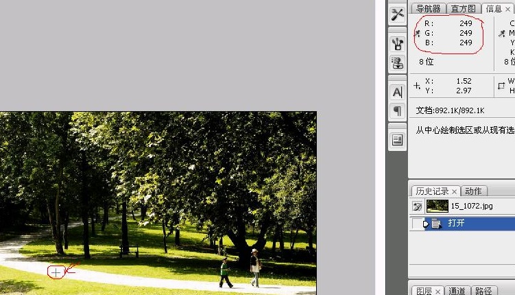
Task: Switch to the 导航器 tab
Action: (428, 9)
